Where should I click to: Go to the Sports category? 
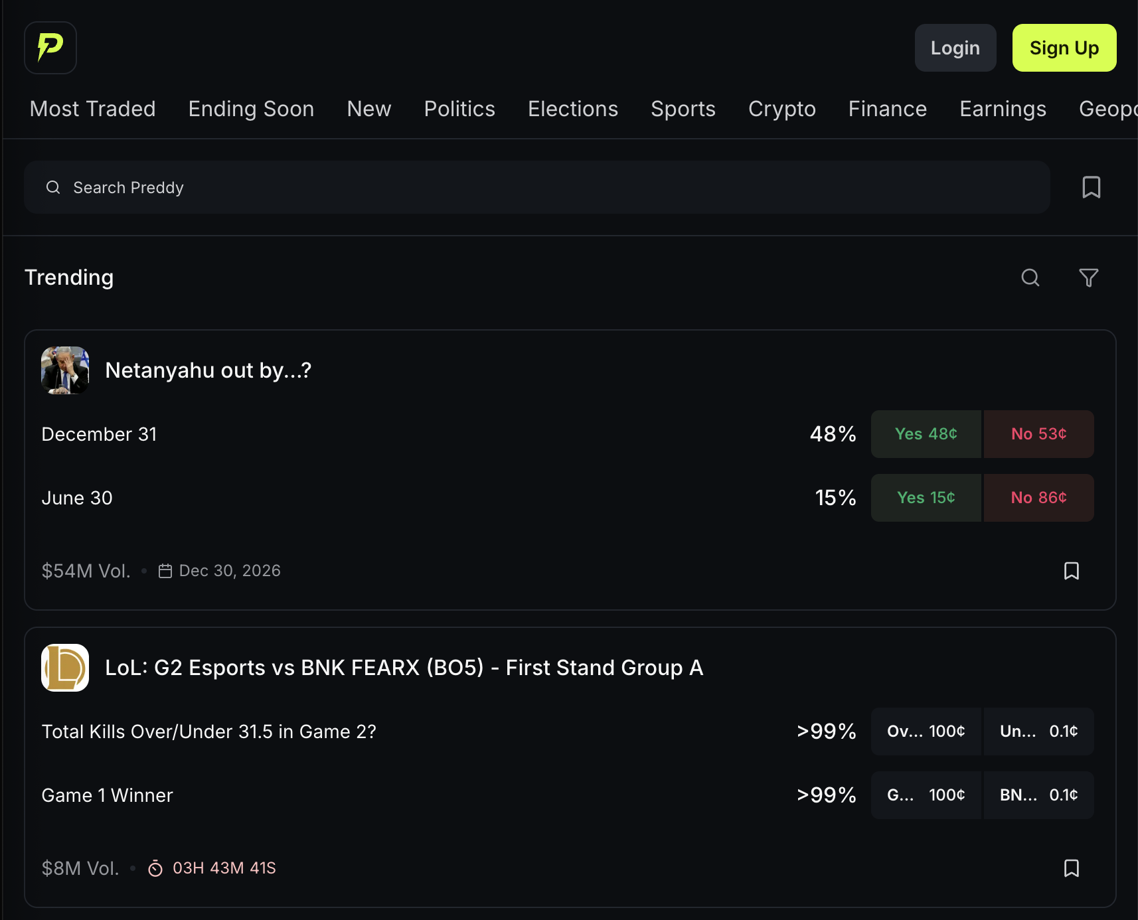point(683,109)
